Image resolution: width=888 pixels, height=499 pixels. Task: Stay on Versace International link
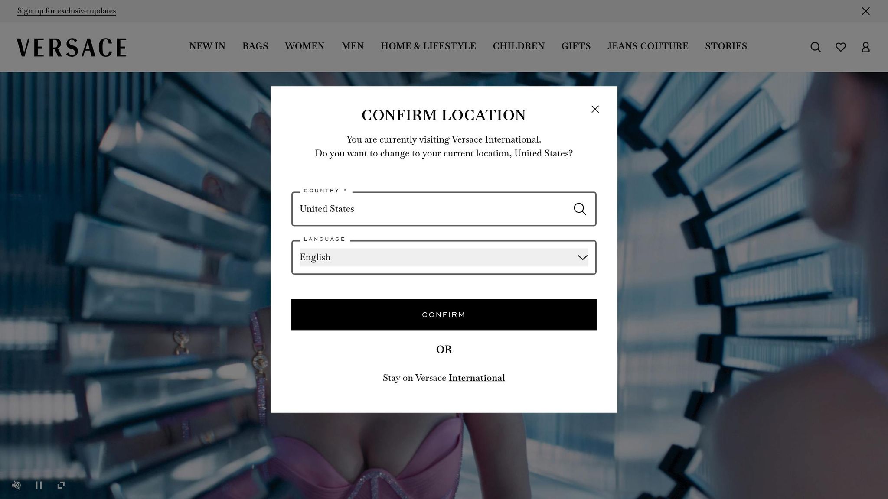point(477,378)
